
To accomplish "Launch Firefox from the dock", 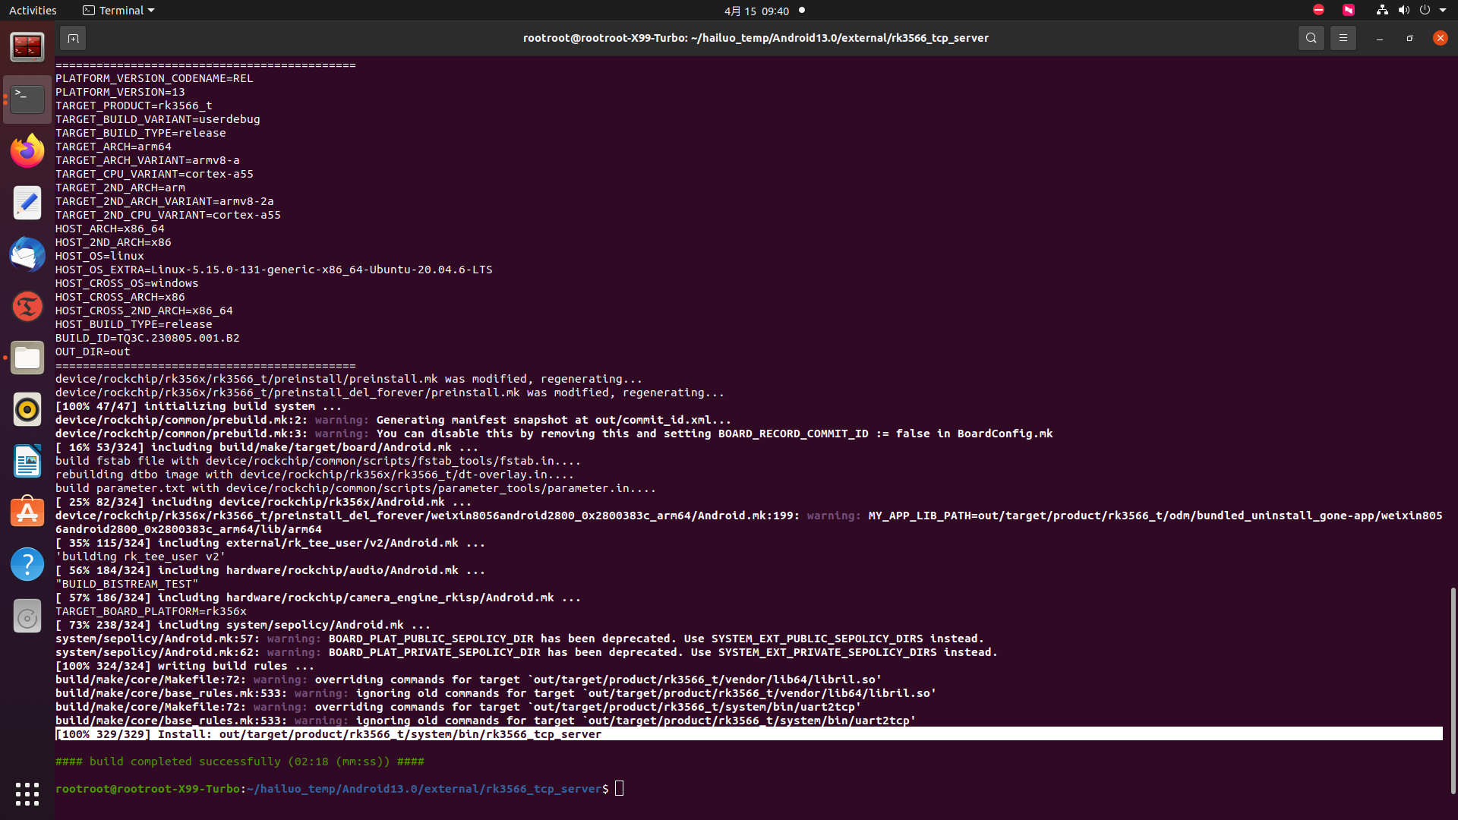I will point(27,151).
